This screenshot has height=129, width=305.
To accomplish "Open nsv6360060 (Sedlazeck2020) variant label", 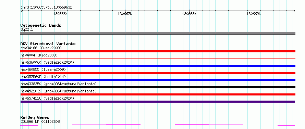I will click(47, 62).
